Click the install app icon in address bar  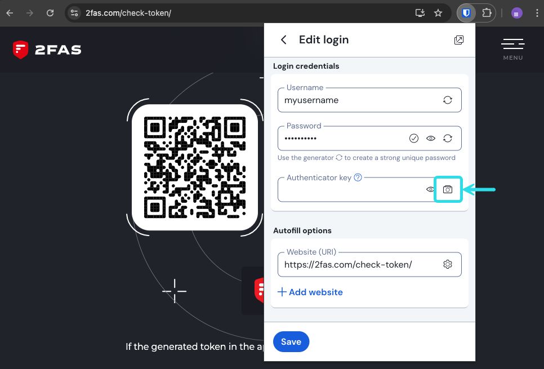click(x=420, y=13)
